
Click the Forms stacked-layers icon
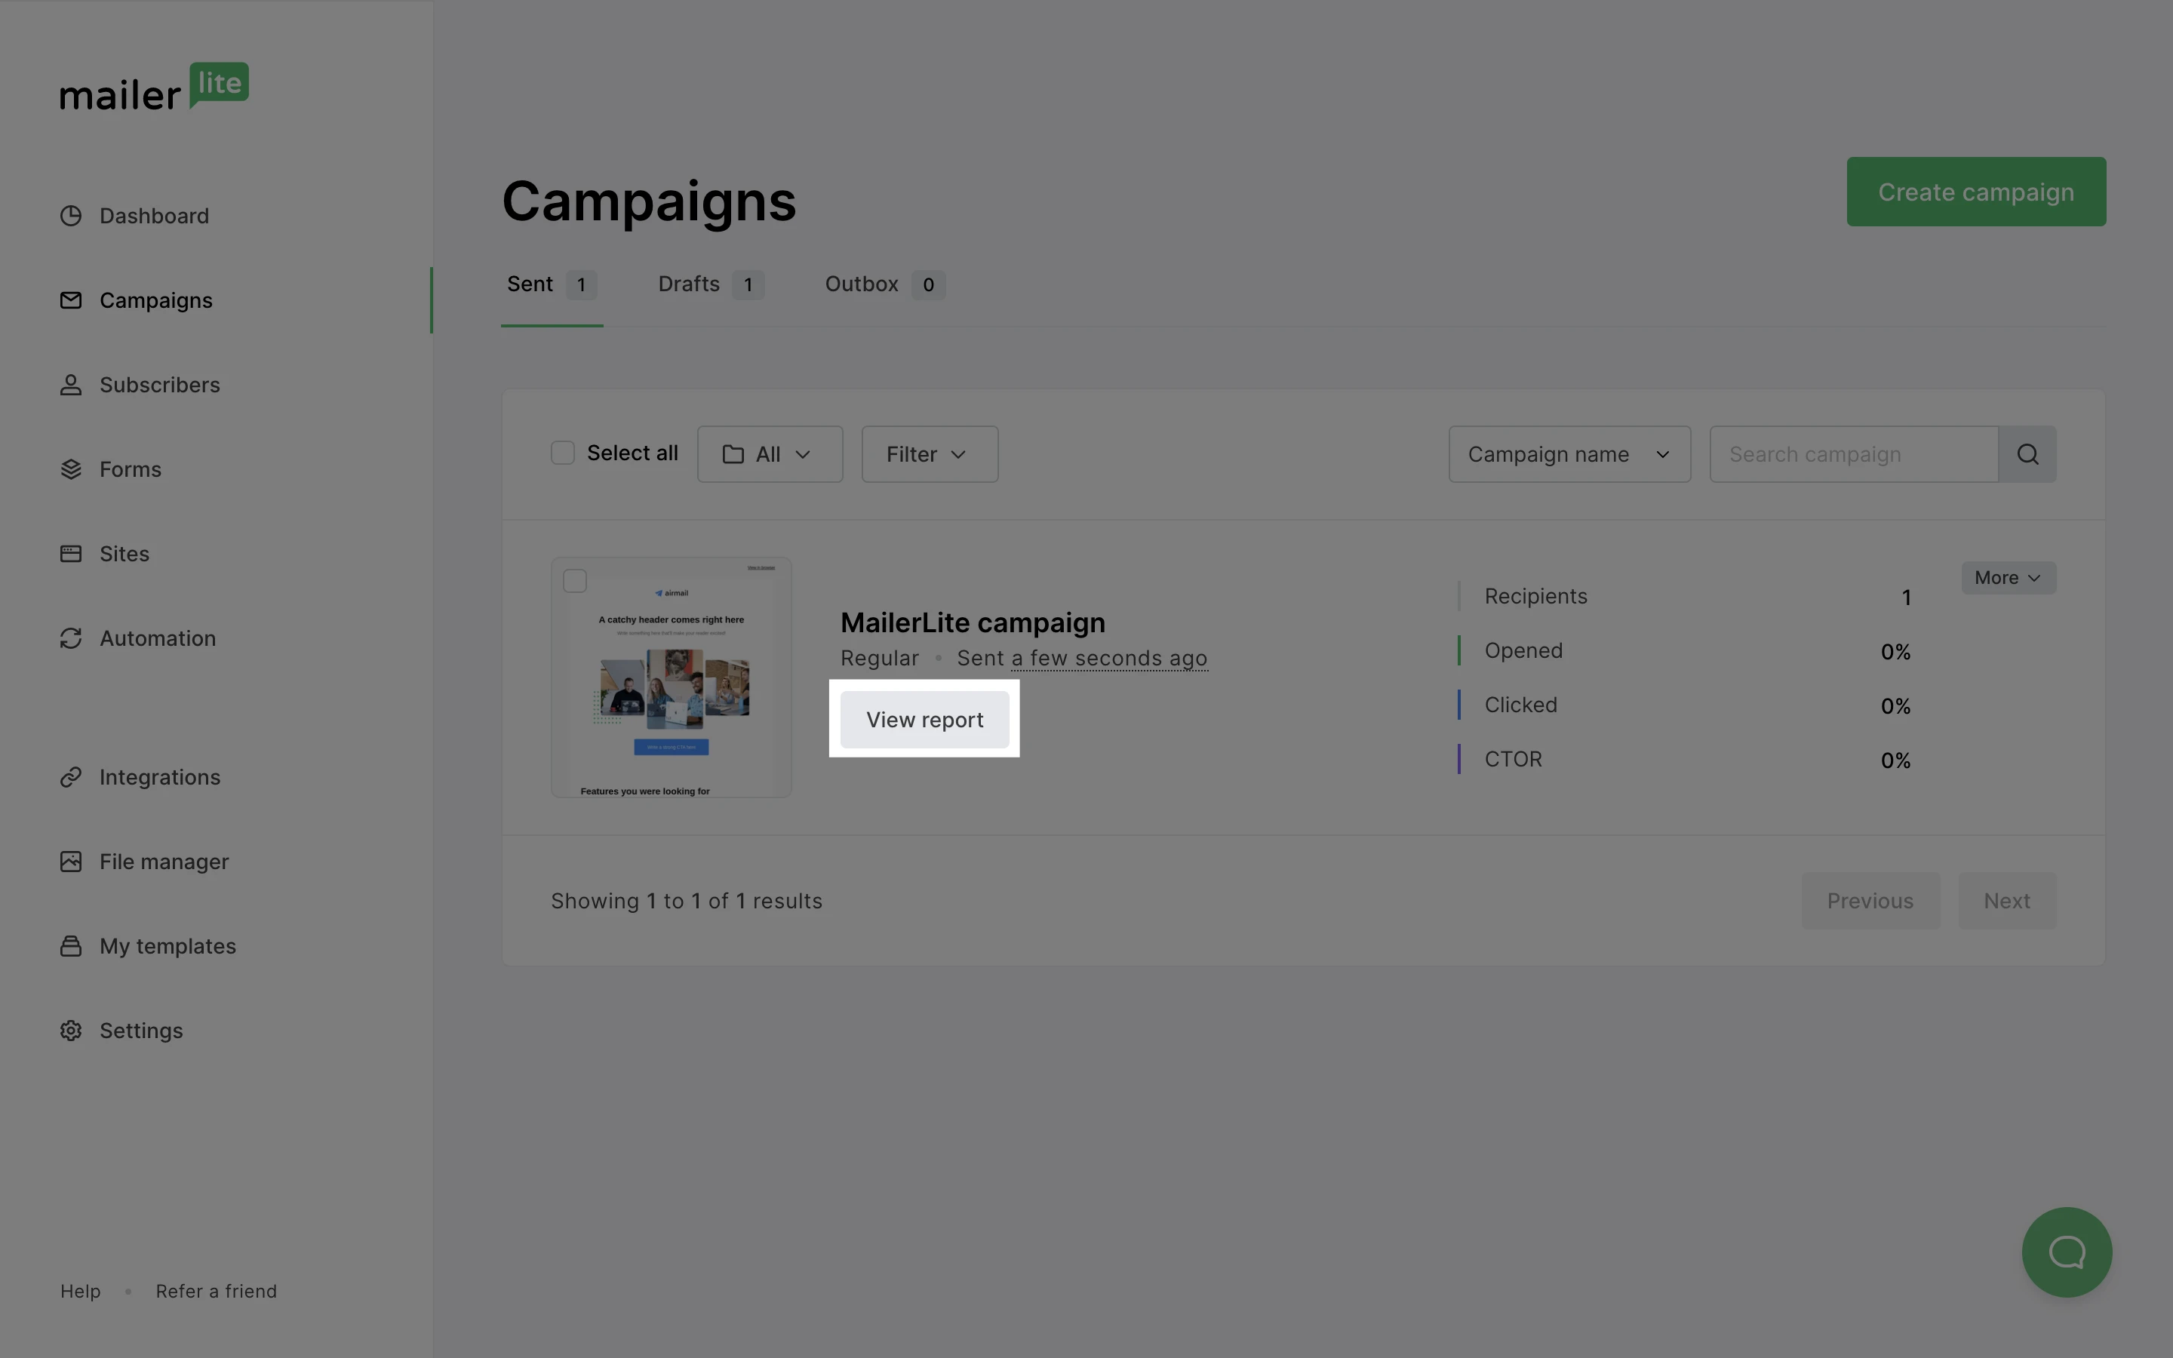click(71, 469)
